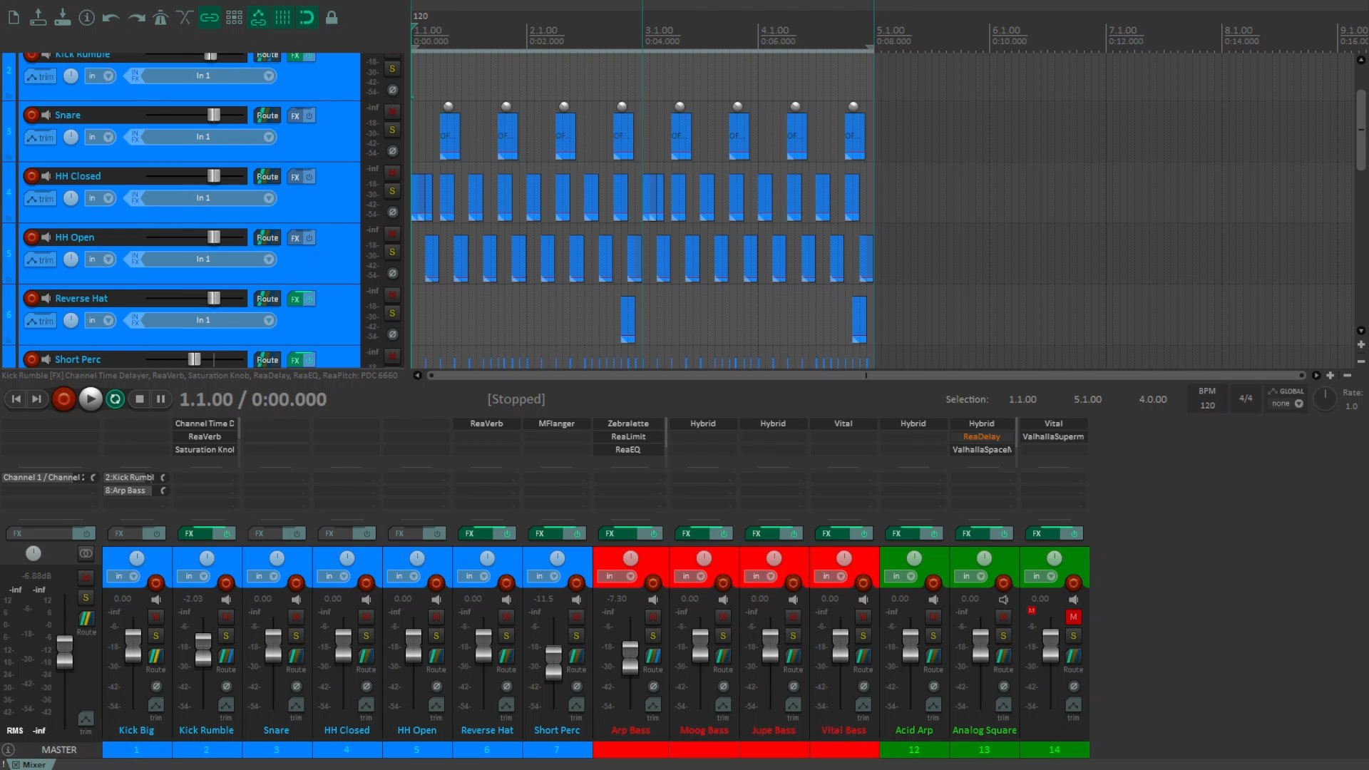The height and width of the screenshot is (770, 1369).
Task: Click the stop button in transport controls
Action: [x=139, y=399]
